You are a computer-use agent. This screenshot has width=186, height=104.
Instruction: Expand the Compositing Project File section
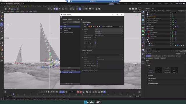click(83, 71)
